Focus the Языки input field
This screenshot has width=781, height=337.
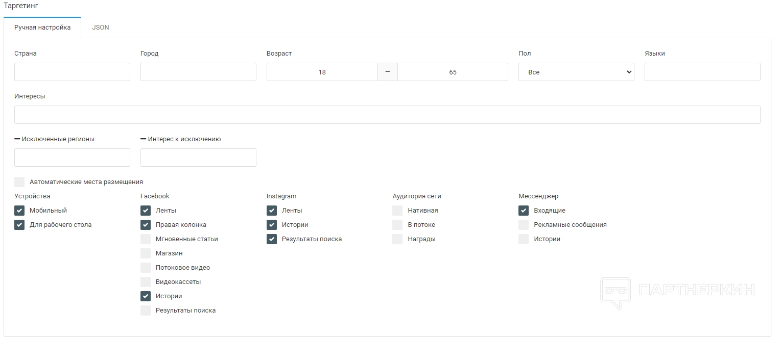click(702, 72)
